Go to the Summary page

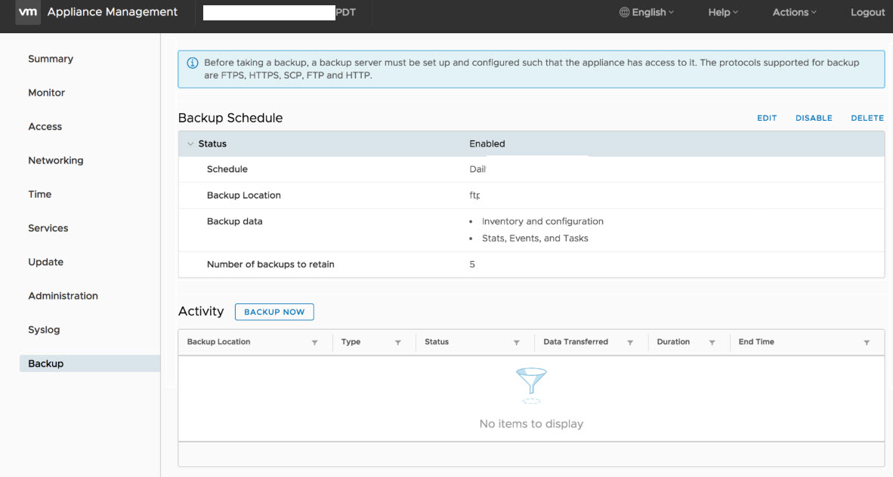coord(51,59)
